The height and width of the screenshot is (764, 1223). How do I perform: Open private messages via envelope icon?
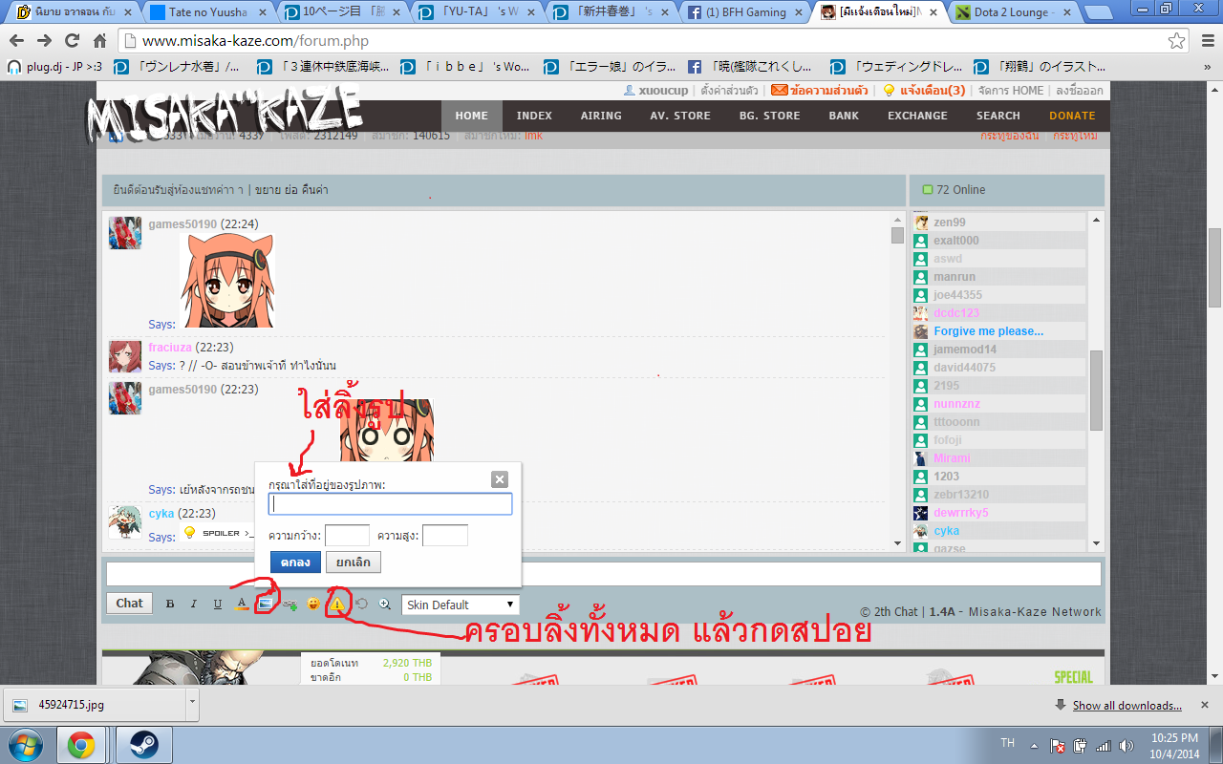(x=780, y=90)
